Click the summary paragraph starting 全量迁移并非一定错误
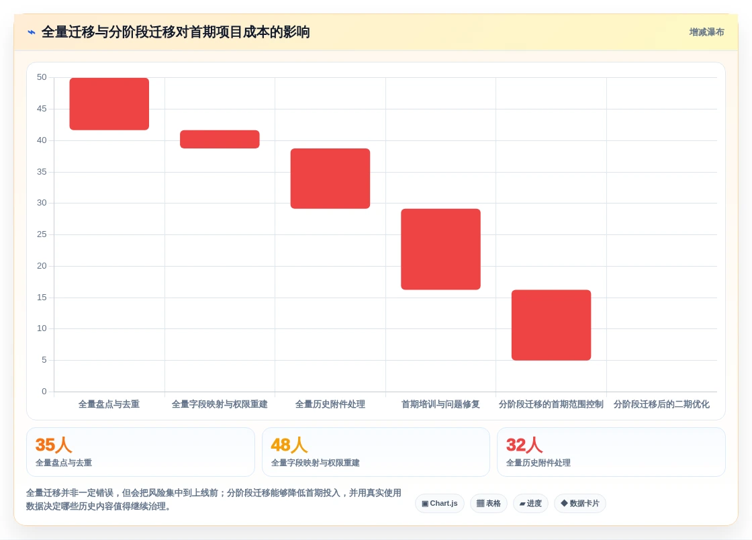 [x=214, y=499]
